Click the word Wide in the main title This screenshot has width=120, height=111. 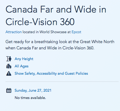[x=85, y=9]
